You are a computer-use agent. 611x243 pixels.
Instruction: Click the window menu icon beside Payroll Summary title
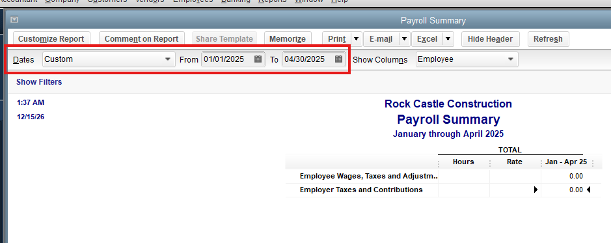14,20
